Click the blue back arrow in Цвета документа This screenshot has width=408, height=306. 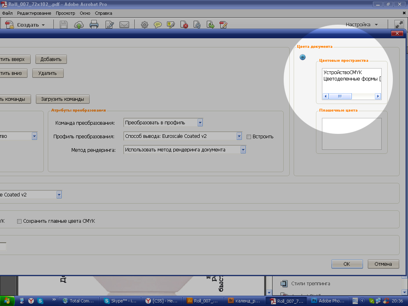(x=303, y=57)
